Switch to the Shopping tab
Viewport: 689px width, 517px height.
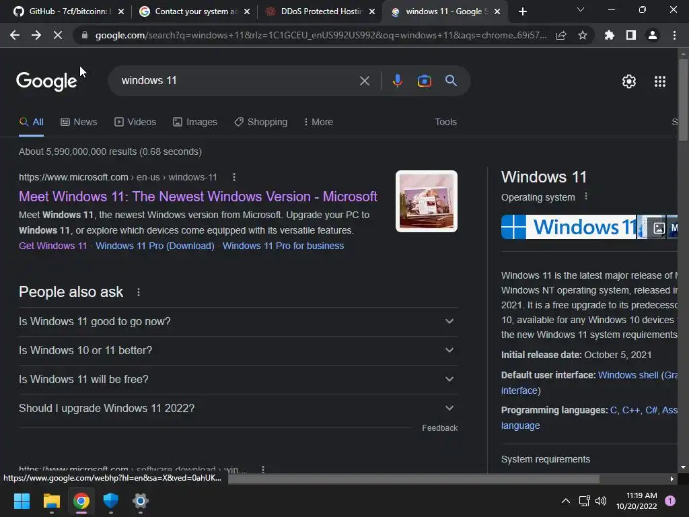pyautogui.click(x=260, y=122)
